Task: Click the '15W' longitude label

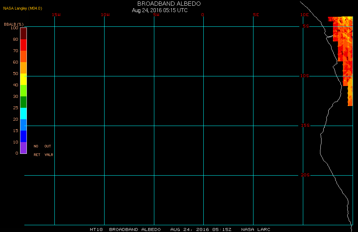Action: click(x=56, y=15)
